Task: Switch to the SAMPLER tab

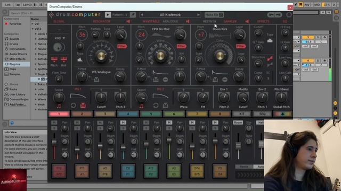Action: pyautogui.click(x=230, y=21)
